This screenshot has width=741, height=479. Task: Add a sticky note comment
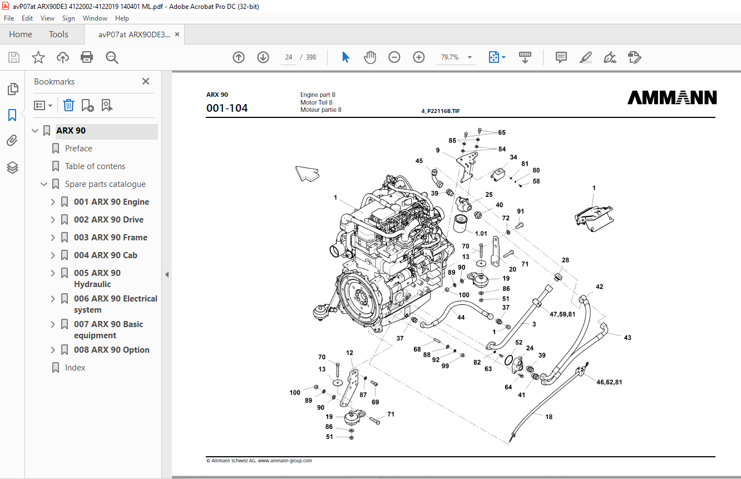coord(561,57)
